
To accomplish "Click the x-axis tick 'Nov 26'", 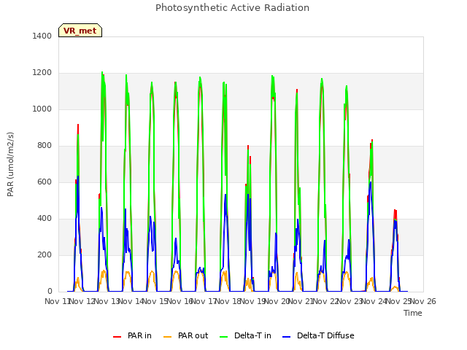I will click(x=423, y=301).
